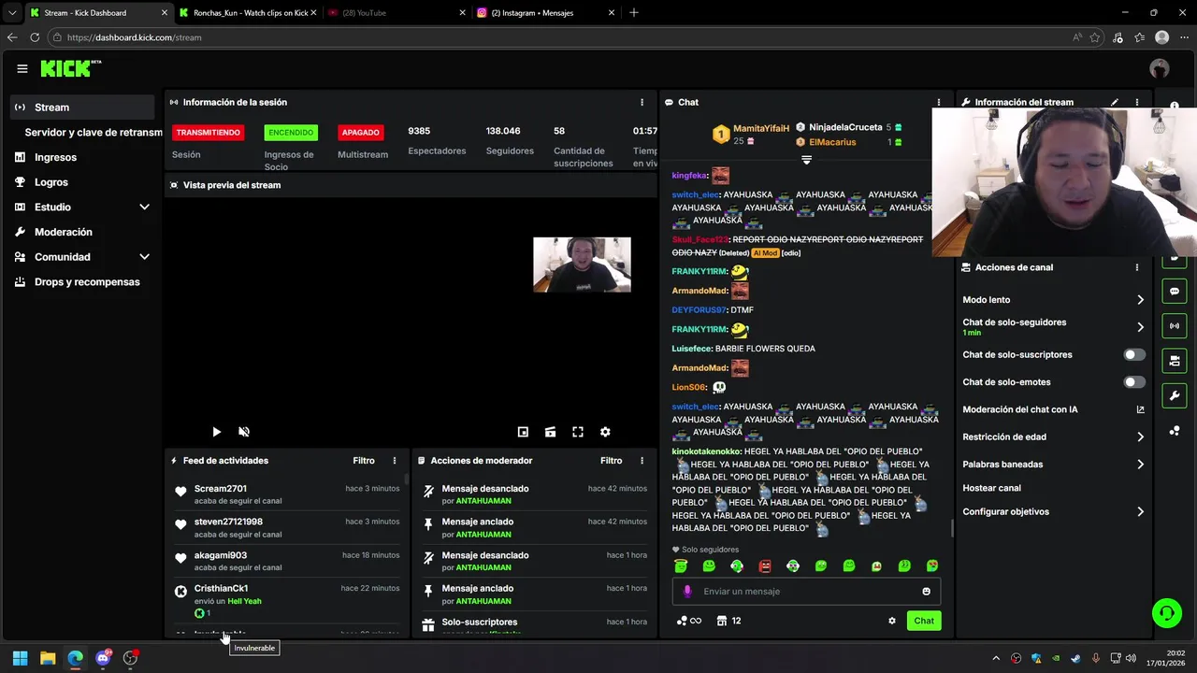
Task: Open Restricción de edad settings chevron
Action: [1140, 437]
